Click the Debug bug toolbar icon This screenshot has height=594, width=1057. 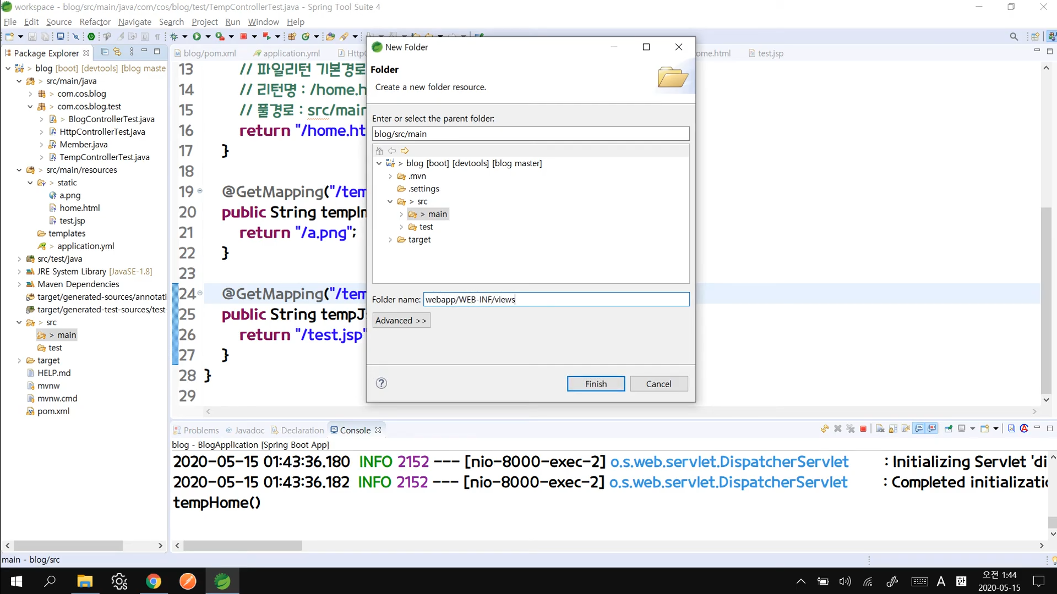[174, 36]
